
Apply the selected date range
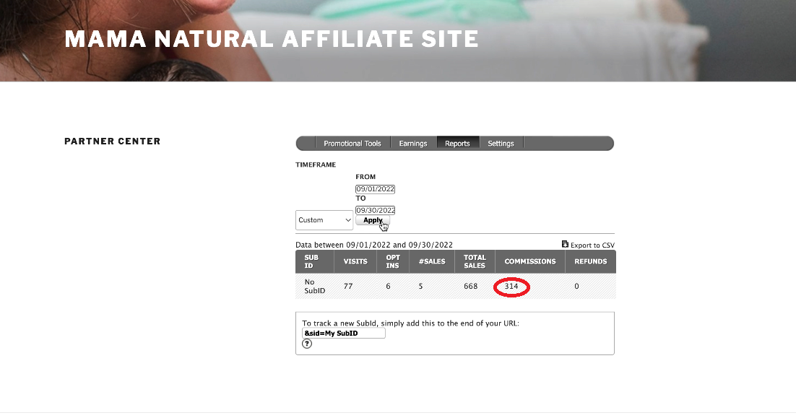(373, 220)
